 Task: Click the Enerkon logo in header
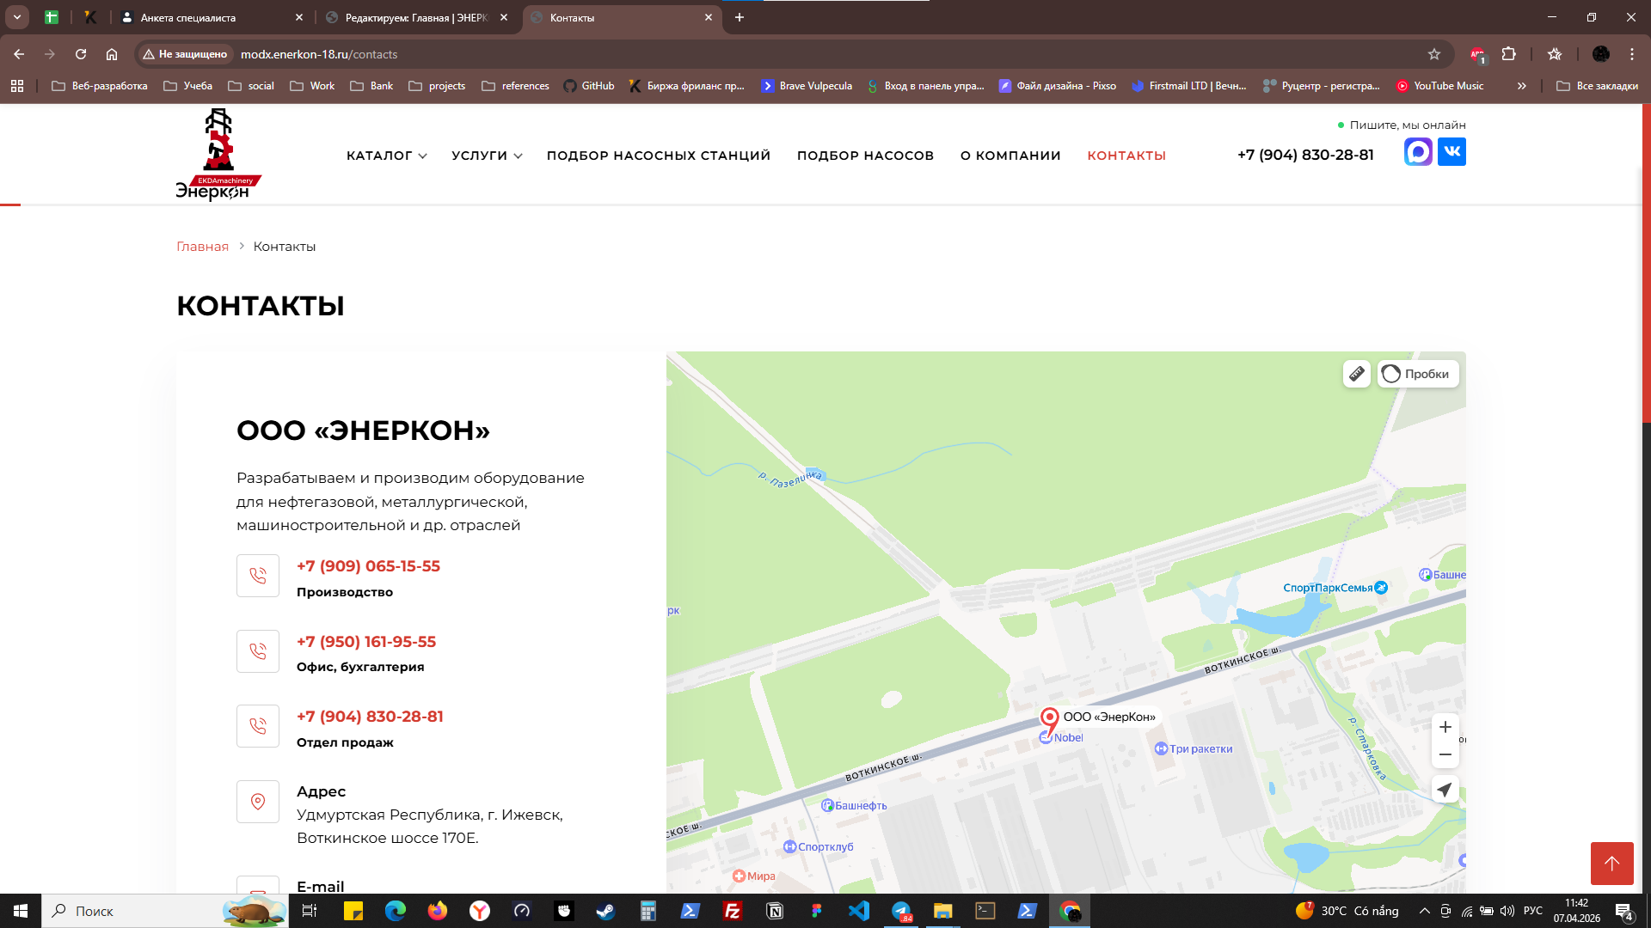pos(218,155)
